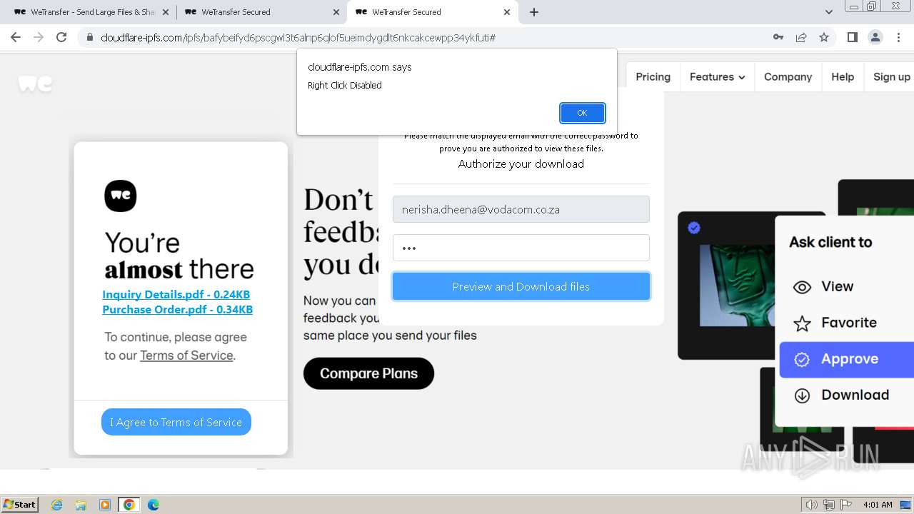Click the email field nerisha.dheena@vodacom.co.za
Viewport: 914px width, 514px height.
pos(521,209)
